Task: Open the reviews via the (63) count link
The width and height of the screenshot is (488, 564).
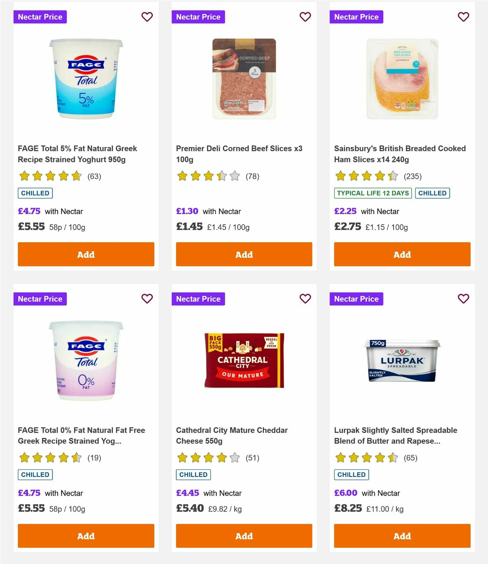Action: pyautogui.click(x=95, y=176)
